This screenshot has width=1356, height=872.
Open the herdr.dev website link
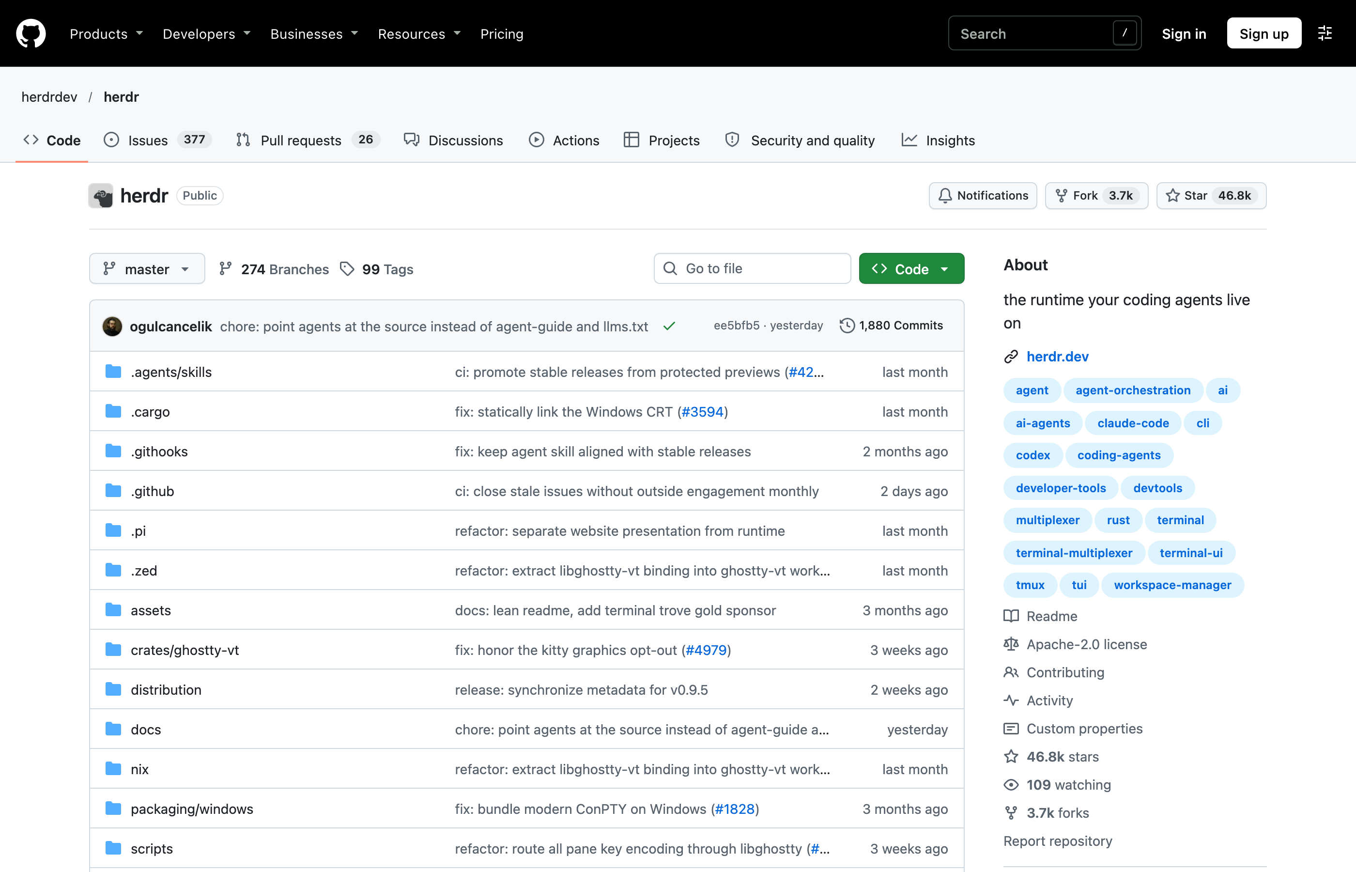[1057, 357]
